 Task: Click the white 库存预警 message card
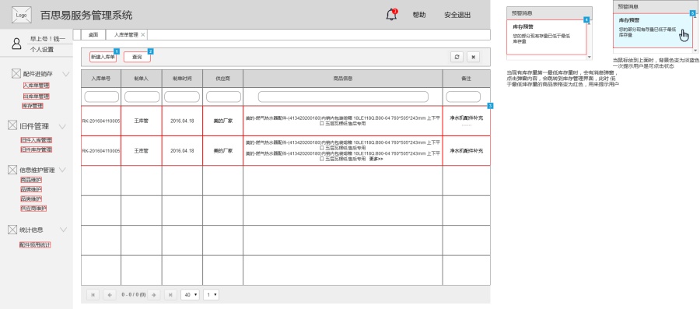click(x=547, y=37)
